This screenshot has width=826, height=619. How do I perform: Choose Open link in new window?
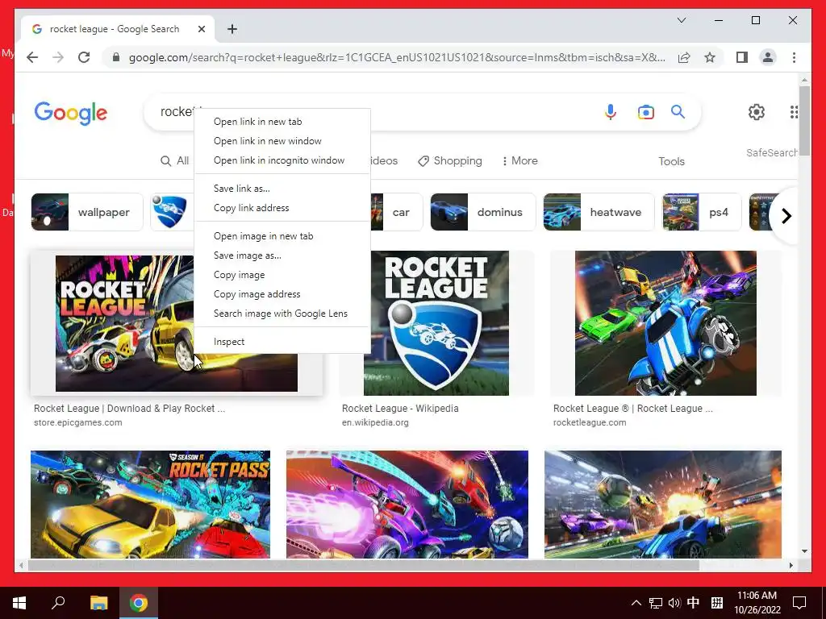pos(282,141)
